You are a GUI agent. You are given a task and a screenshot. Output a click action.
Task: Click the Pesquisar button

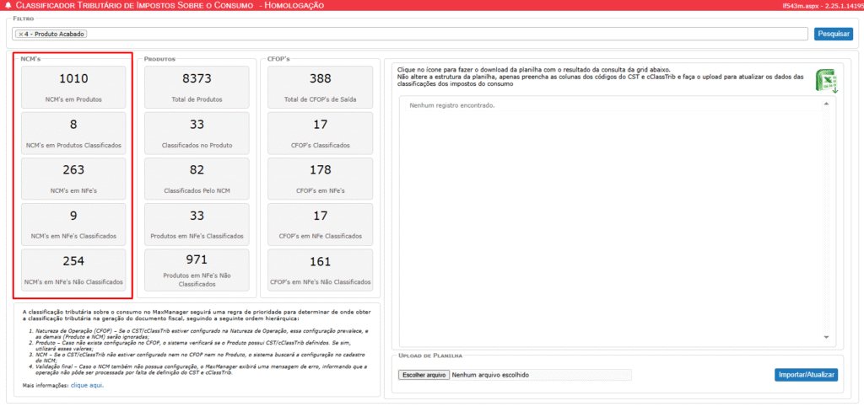click(x=833, y=34)
